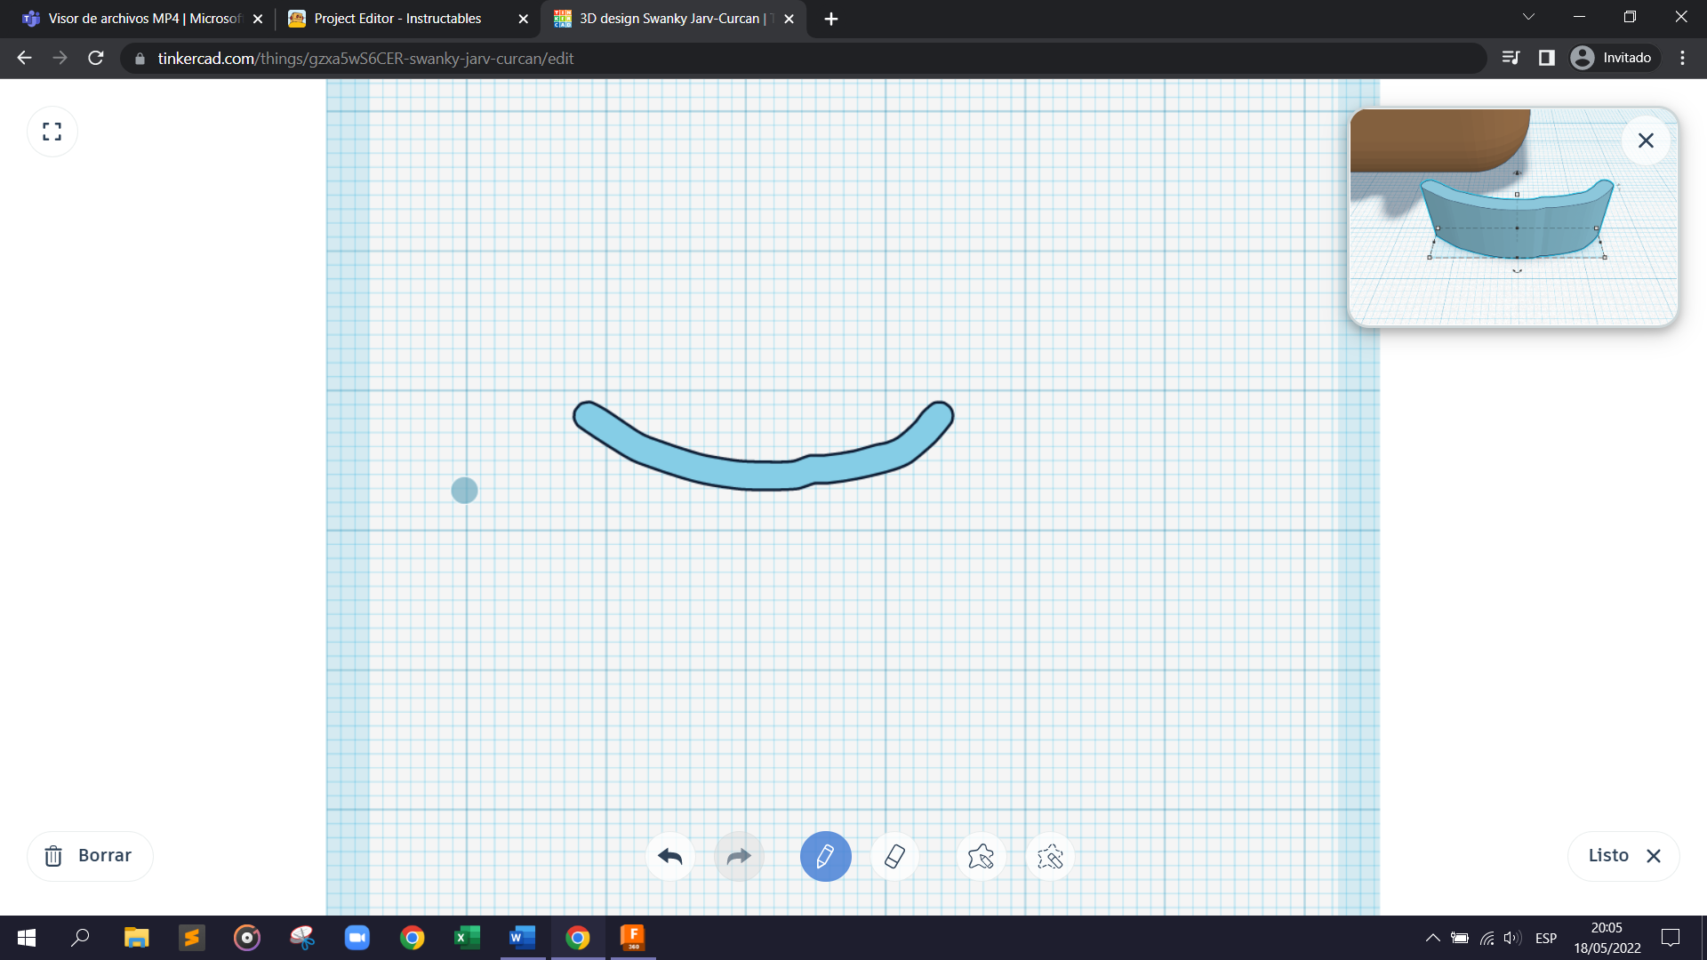Toggle fullscreen sketch view

pos(52,132)
